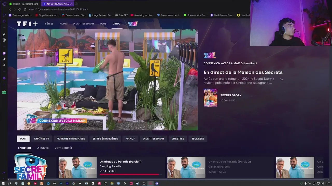Open the Aria AI icon in sidebar
Screen dimensions: 332x186
click(x=4, y=34)
